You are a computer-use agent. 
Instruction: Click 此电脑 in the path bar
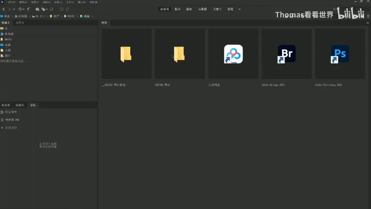click(21, 17)
